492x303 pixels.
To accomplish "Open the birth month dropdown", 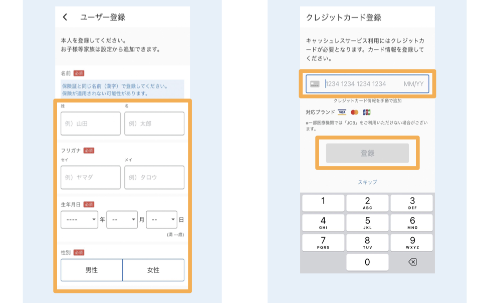I will 122,219.
